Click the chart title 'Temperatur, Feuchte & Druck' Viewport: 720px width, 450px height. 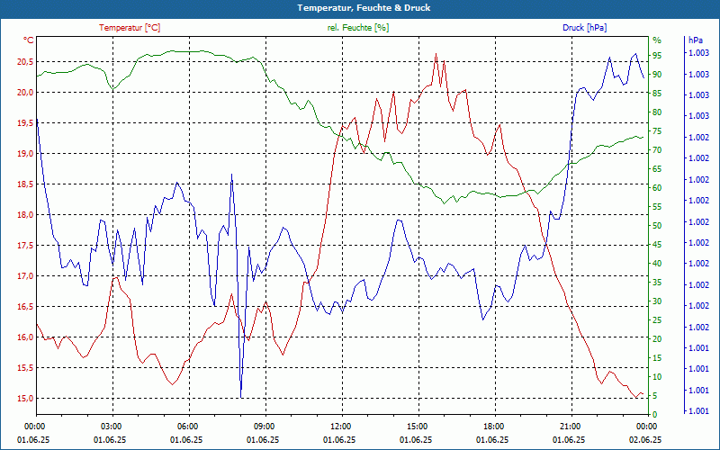[x=364, y=8]
